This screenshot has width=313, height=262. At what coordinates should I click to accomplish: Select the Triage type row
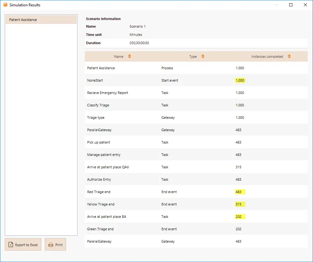tap(196, 118)
